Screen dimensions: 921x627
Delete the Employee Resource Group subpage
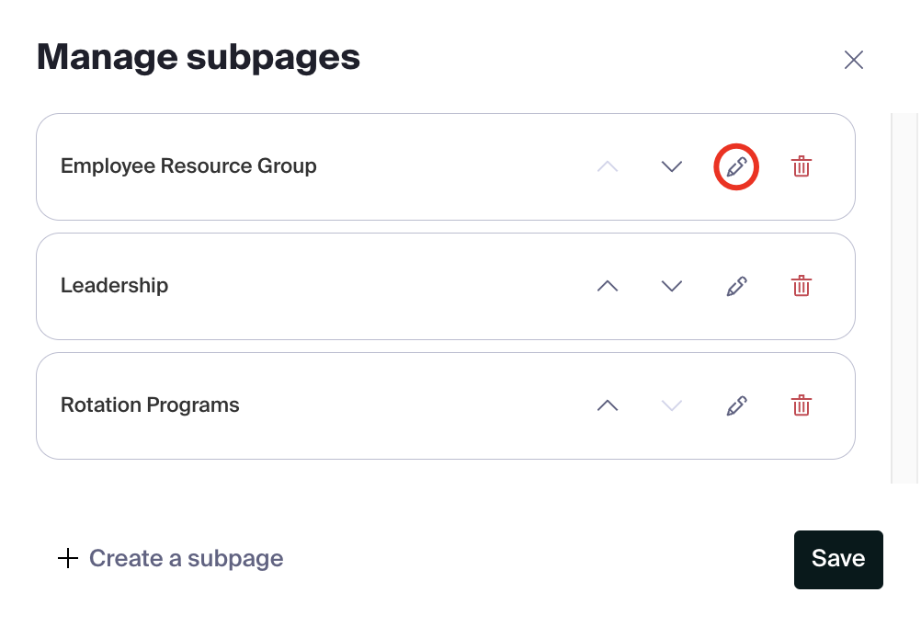coord(802,166)
